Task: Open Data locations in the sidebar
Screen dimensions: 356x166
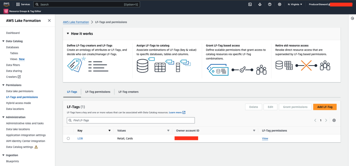Action: point(15,109)
